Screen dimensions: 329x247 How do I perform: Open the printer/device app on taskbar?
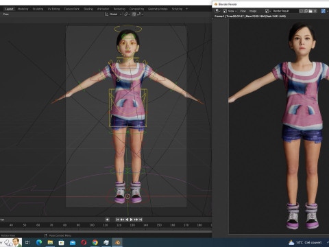(106, 242)
